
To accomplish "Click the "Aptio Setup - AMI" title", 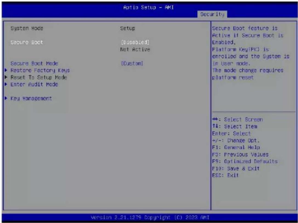I will (x=148, y=7).
